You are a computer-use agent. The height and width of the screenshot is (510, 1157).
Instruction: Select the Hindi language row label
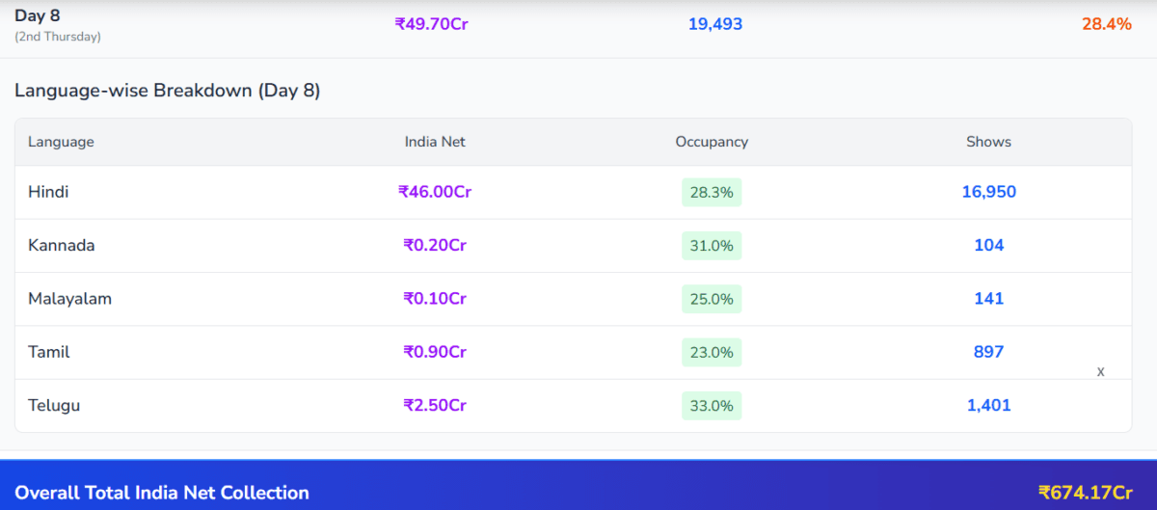pos(48,192)
